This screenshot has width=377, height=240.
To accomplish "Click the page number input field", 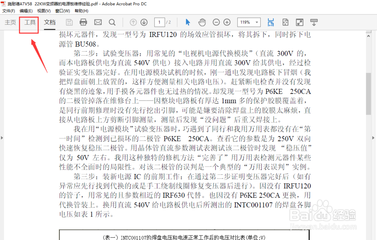I will (159, 22).
